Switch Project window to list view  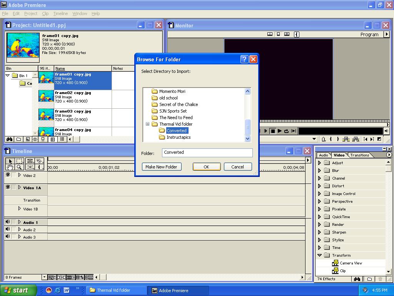click(62, 139)
